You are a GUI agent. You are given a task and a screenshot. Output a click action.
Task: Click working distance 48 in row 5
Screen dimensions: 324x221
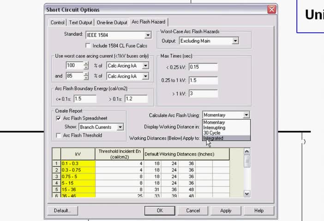(187, 189)
